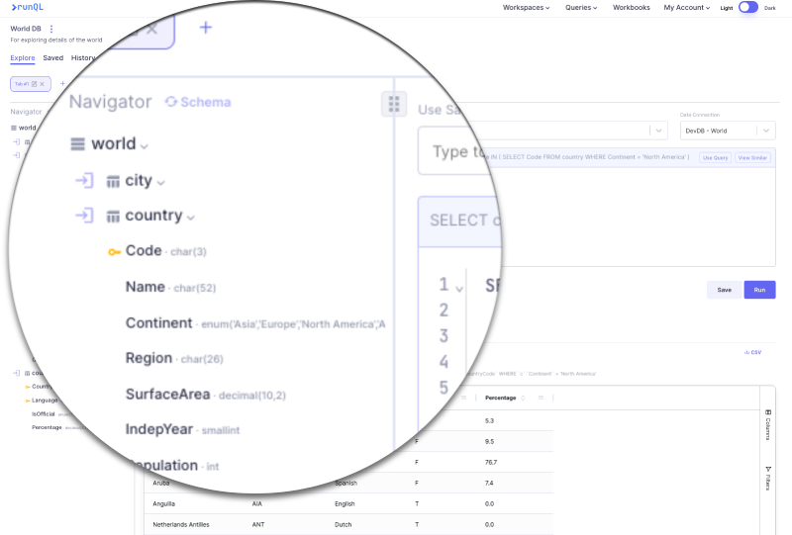The height and width of the screenshot is (535, 792).
Task: Click the Save button
Action: (724, 290)
